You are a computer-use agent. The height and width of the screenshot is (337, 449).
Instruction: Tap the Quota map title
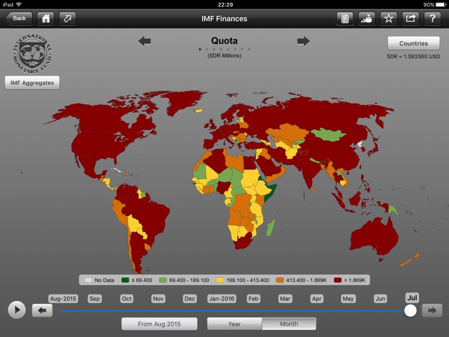point(224,41)
